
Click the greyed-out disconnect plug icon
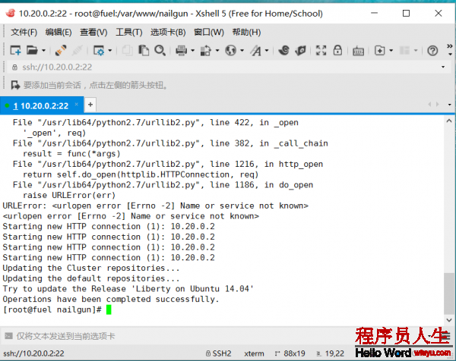pyautogui.click(x=77, y=51)
